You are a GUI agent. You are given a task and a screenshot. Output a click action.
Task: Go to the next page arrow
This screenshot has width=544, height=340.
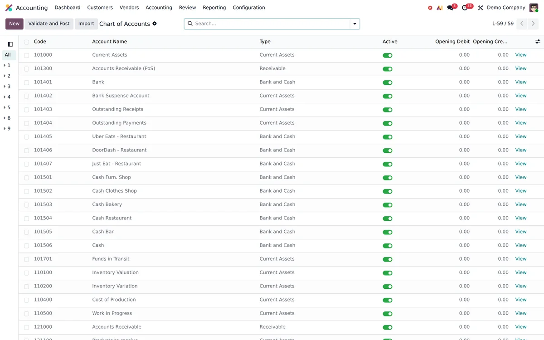coord(533,24)
